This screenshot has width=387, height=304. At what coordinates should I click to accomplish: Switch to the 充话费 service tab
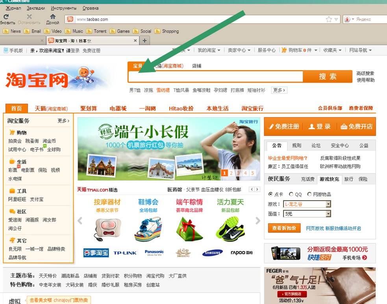click(x=307, y=179)
